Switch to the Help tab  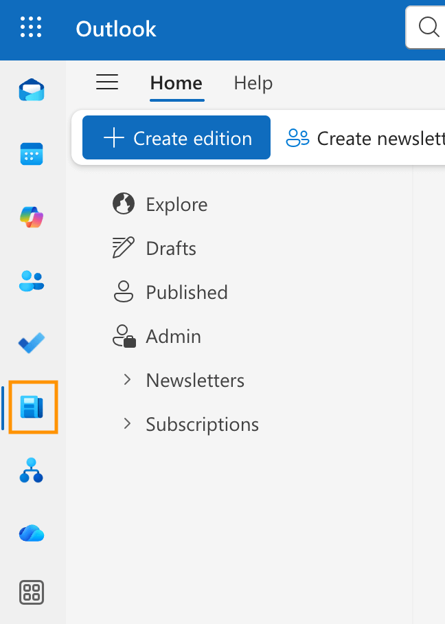point(253,84)
